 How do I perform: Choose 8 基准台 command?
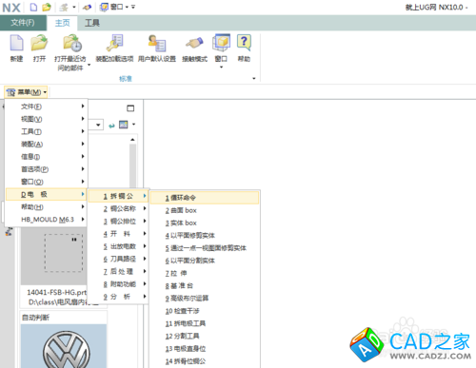coord(205,285)
